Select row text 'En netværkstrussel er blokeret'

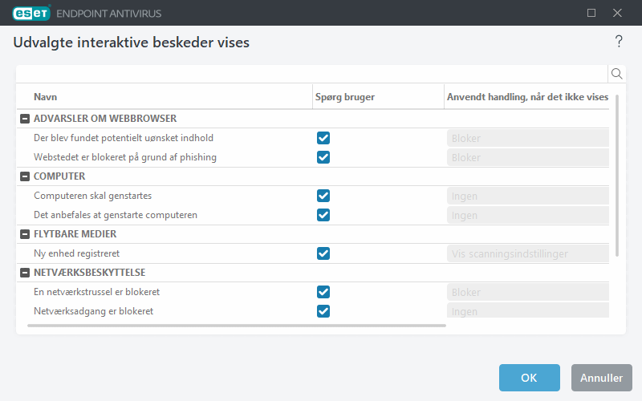tap(96, 292)
